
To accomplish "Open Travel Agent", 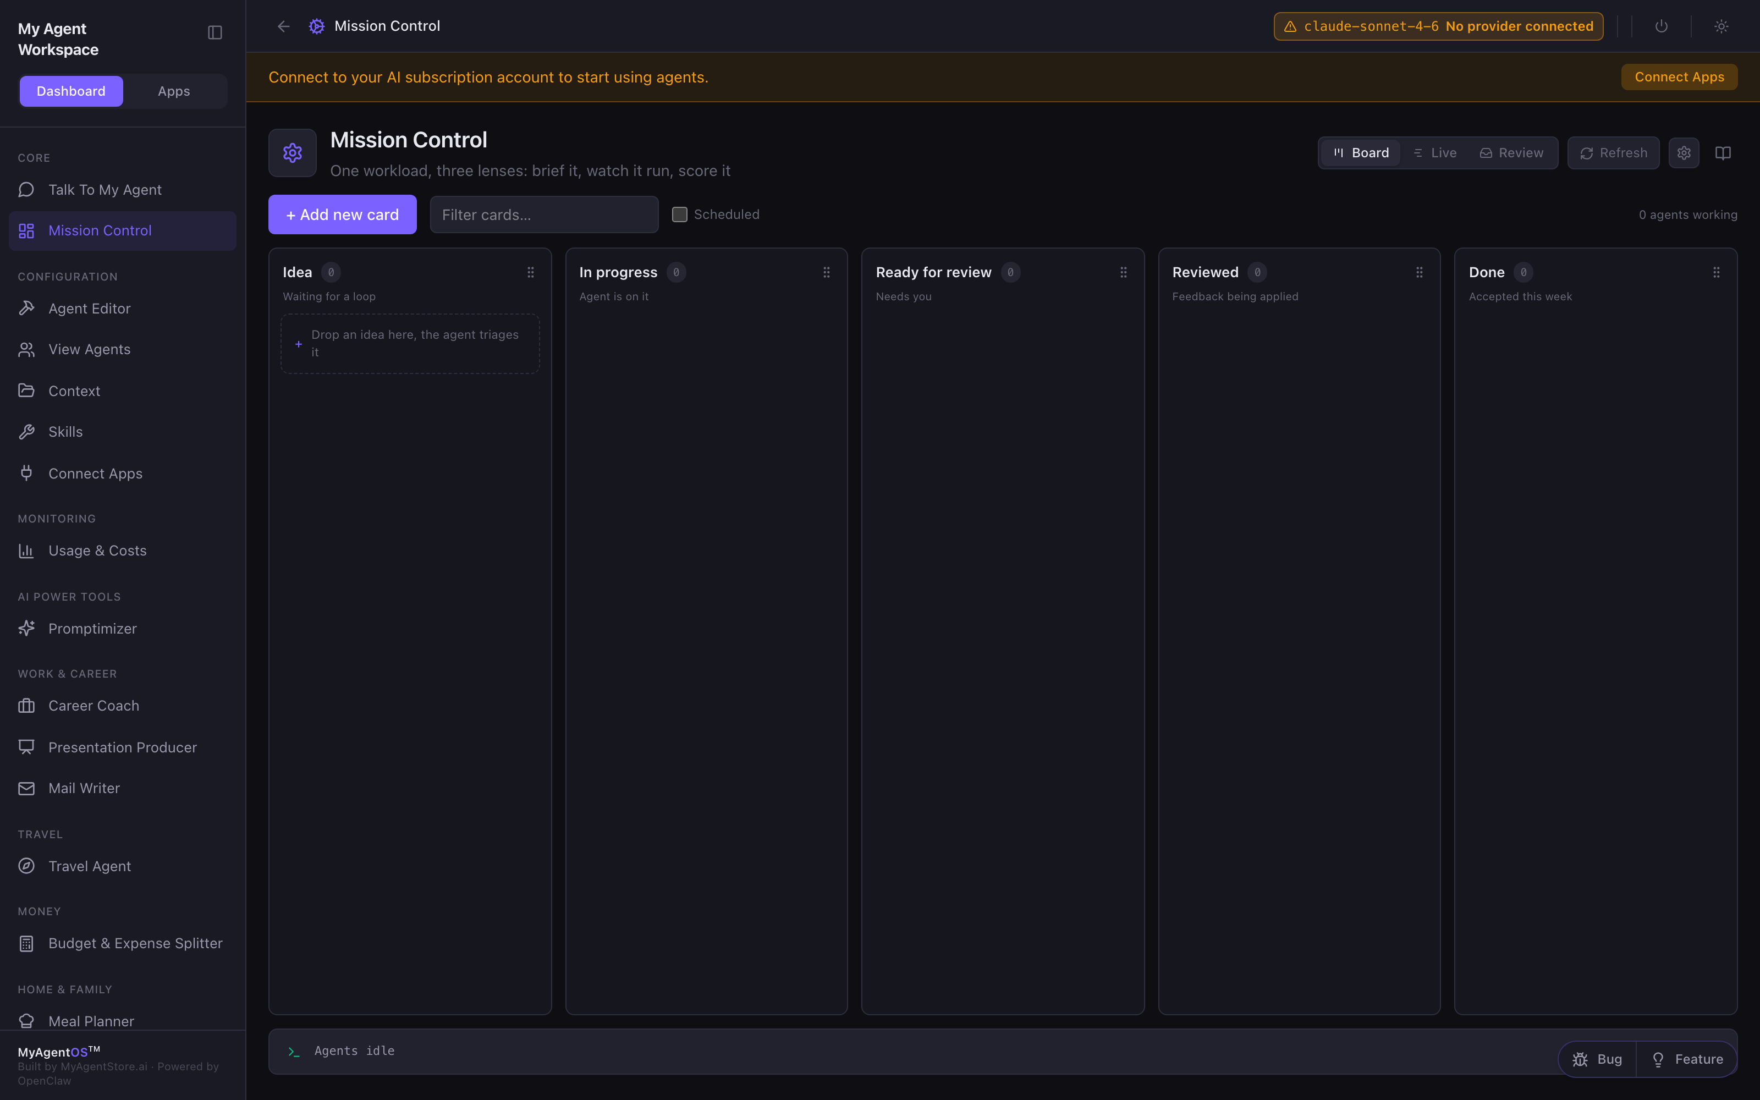I will pyautogui.click(x=122, y=866).
